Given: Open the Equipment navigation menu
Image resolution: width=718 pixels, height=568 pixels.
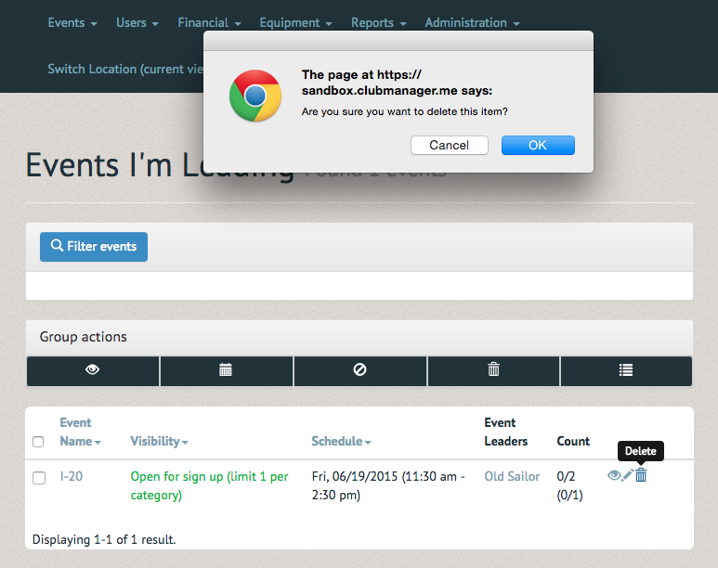Looking at the screenshot, I should 295,23.
